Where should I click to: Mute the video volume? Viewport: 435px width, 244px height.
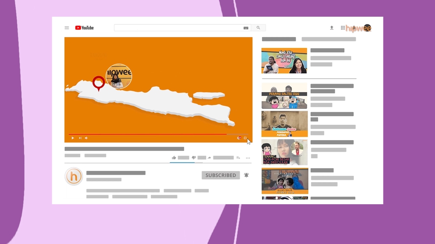pos(86,138)
